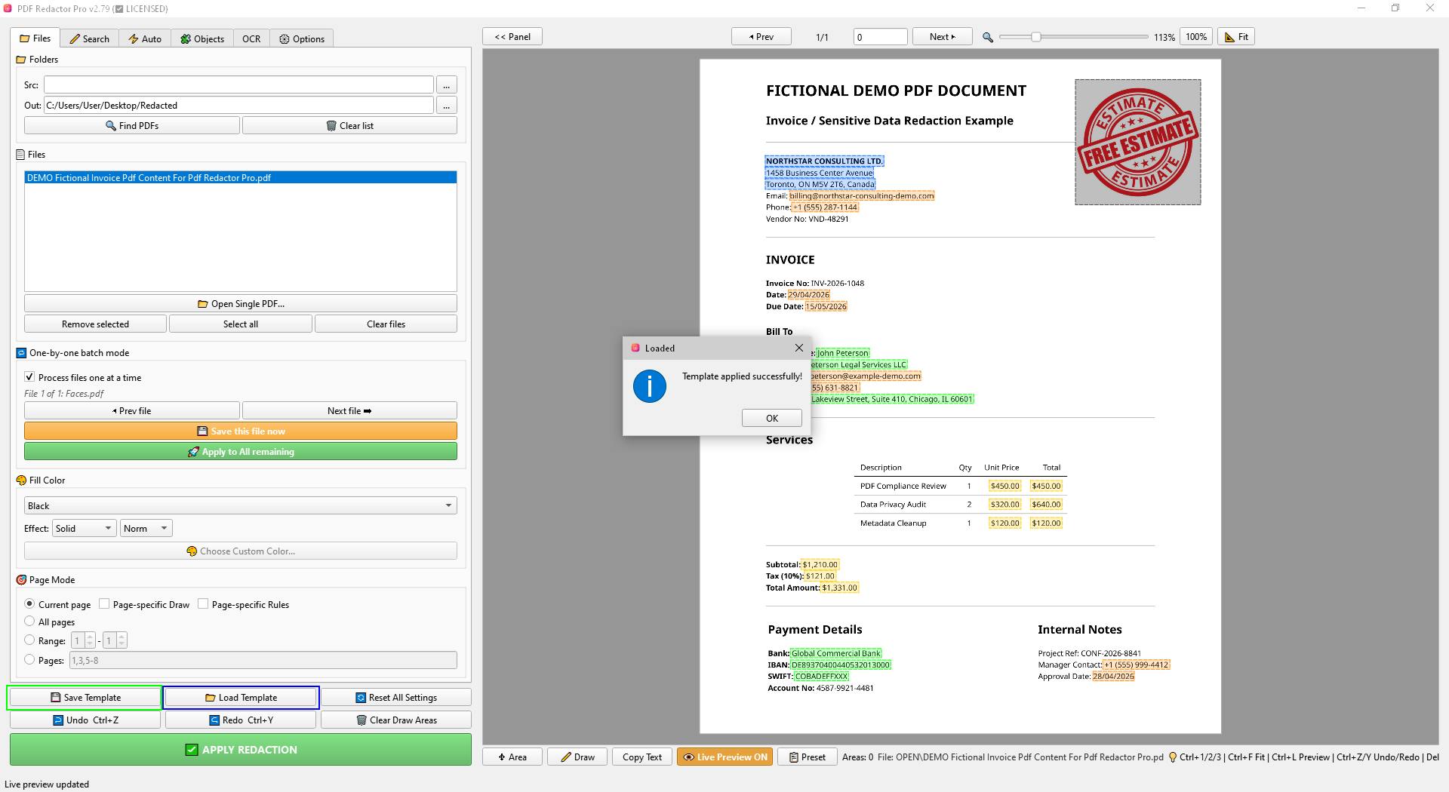Open the Search tab

[x=89, y=39]
